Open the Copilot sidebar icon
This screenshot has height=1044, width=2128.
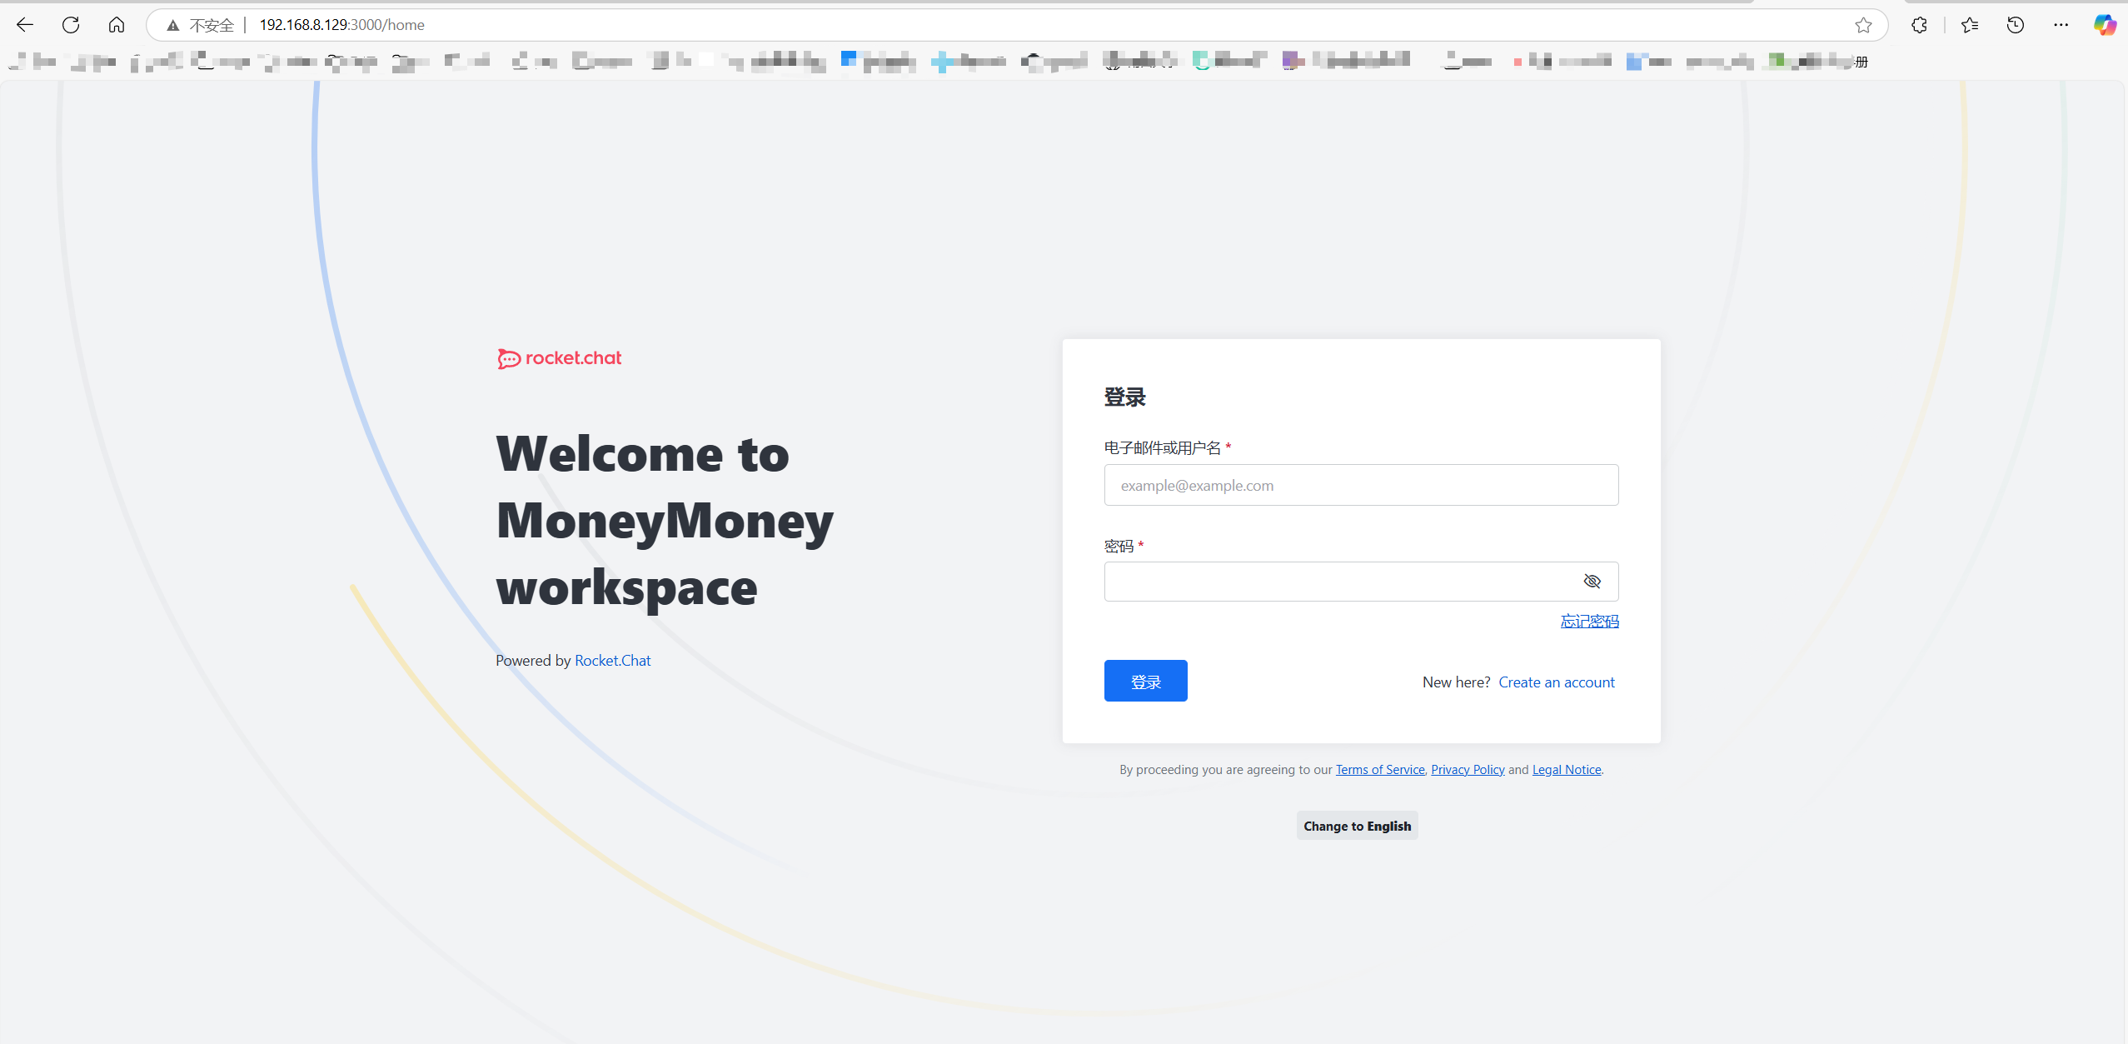point(2106,25)
